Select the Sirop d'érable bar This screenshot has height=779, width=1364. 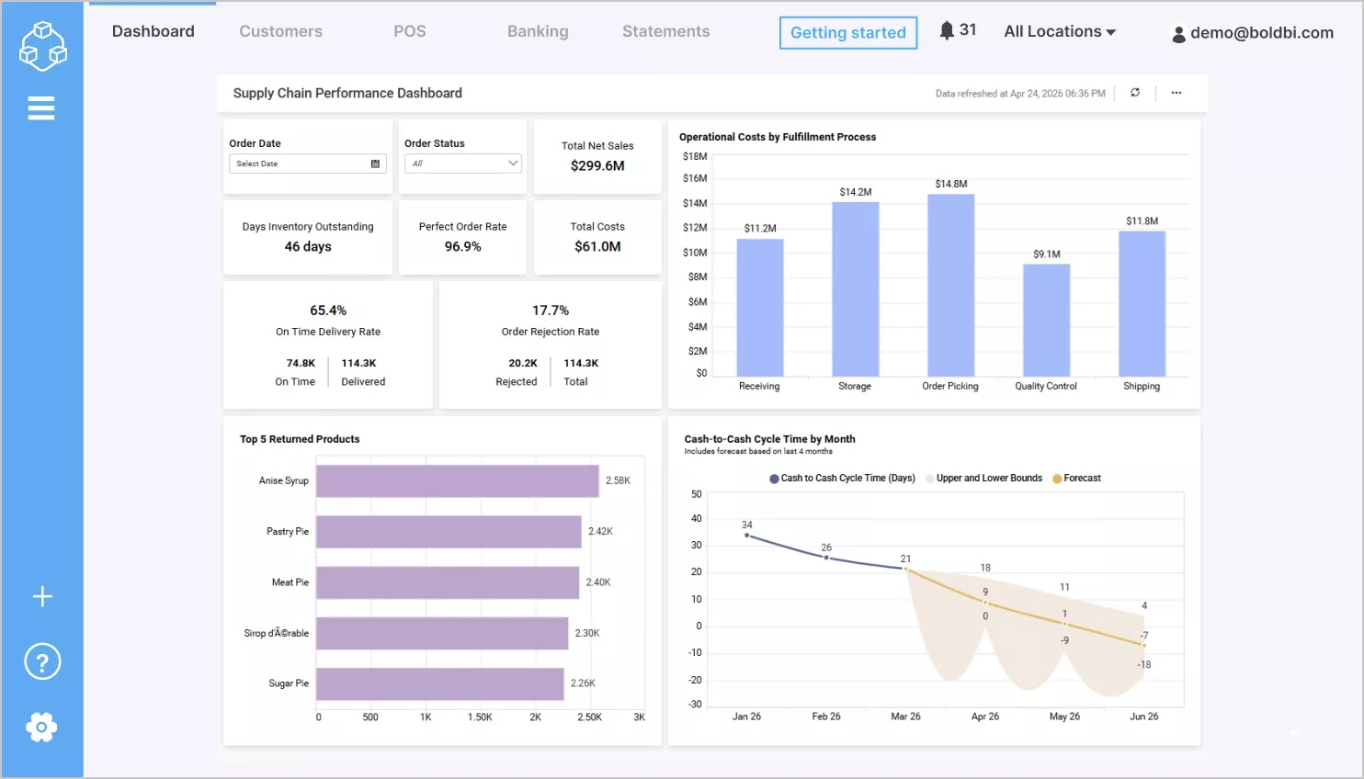click(442, 634)
